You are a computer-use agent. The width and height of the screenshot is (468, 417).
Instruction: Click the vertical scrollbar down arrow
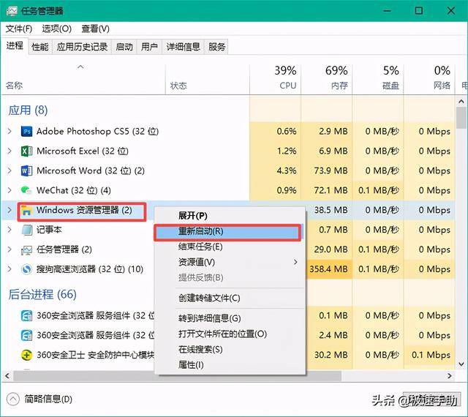point(461,364)
